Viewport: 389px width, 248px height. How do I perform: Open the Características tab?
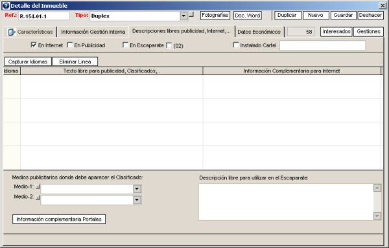[x=30, y=32]
